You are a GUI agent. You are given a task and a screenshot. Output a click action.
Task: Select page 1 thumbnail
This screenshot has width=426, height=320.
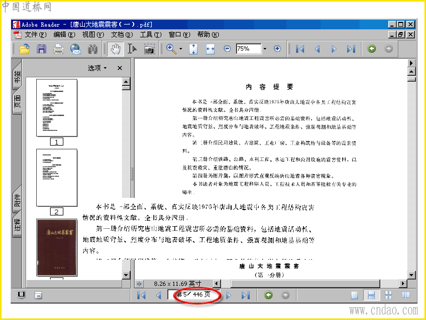[57, 108]
